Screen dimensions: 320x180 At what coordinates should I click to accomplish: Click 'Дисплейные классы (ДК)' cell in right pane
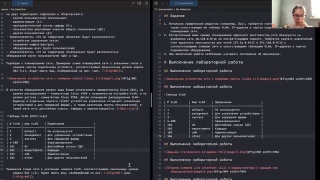coord(233,125)
